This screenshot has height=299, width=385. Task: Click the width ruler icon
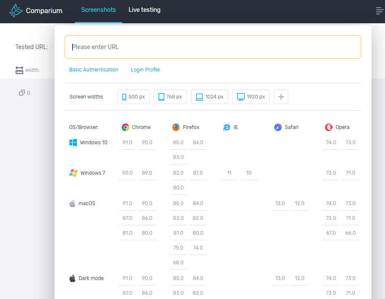tap(19, 70)
